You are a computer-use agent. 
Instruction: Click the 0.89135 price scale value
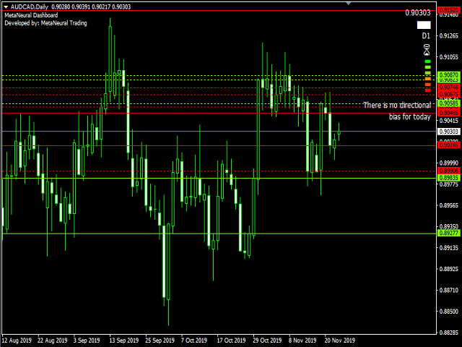pyautogui.click(x=449, y=248)
